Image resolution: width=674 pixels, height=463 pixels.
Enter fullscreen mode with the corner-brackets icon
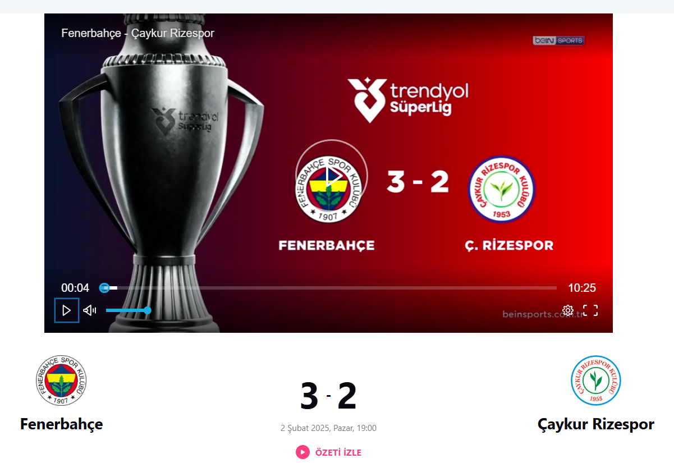590,310
